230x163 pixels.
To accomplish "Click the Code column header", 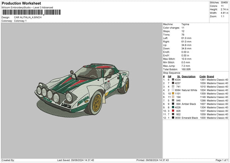I will 202,77.
